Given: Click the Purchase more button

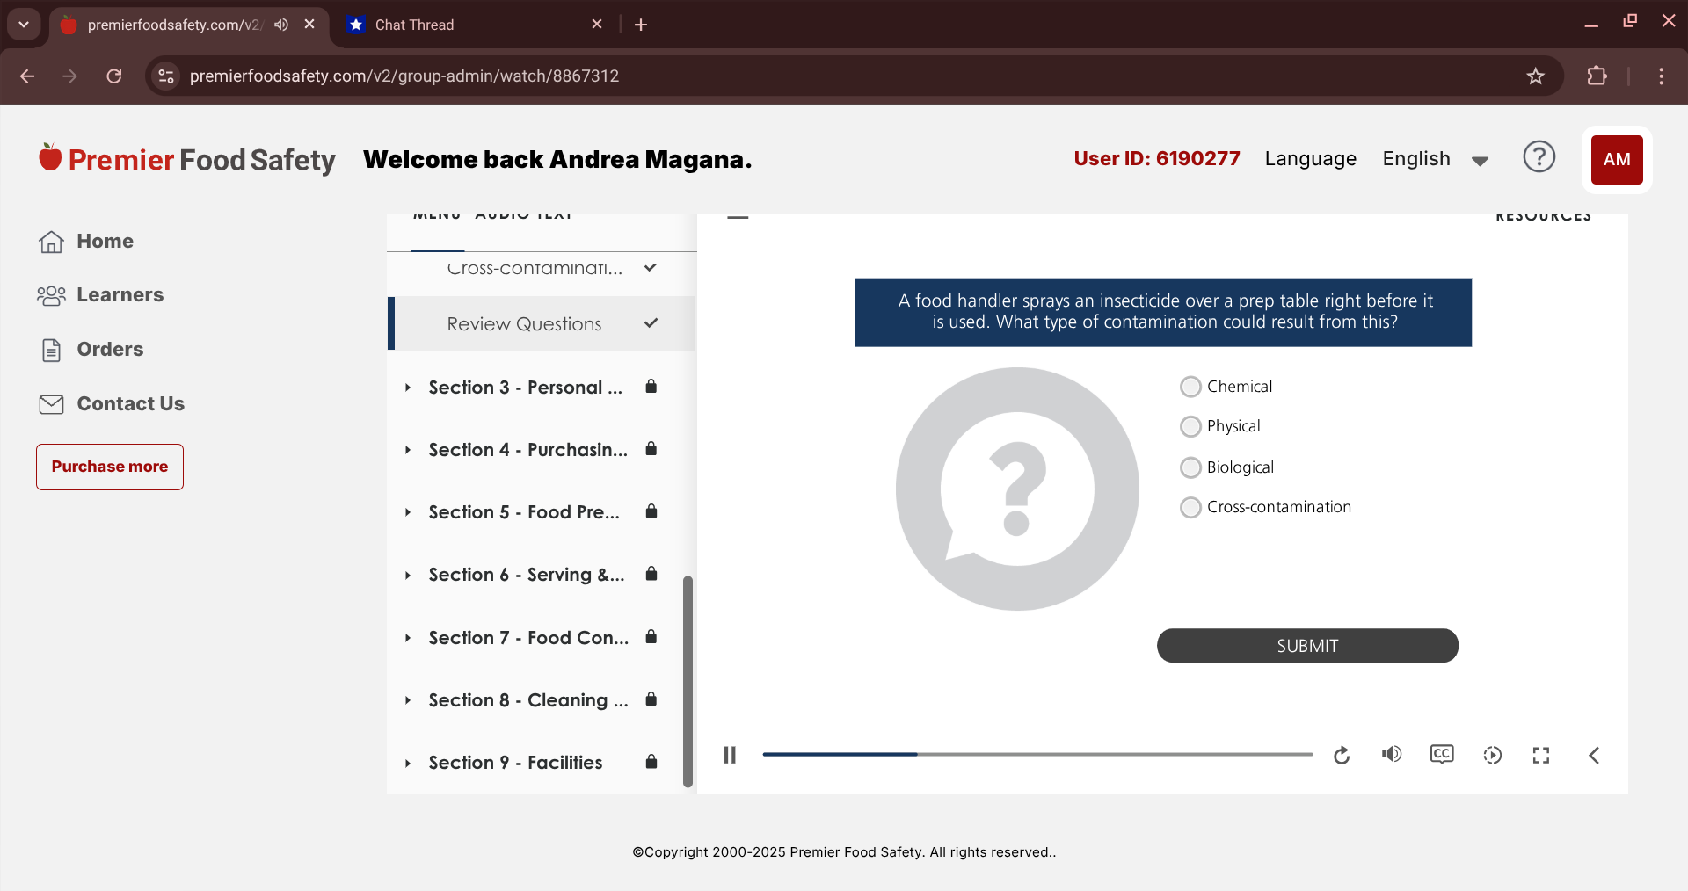Looking at the screenshot, I should 110,467.
